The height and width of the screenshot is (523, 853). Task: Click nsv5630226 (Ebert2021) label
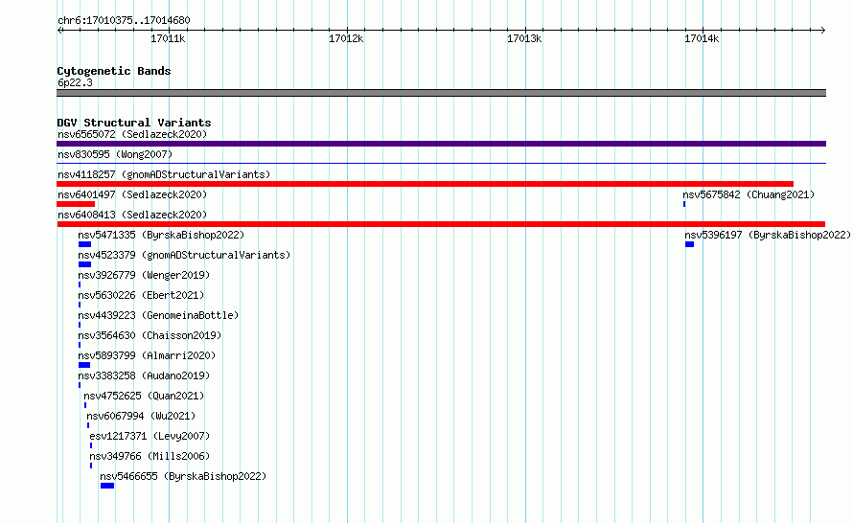(x=141, y=295)
